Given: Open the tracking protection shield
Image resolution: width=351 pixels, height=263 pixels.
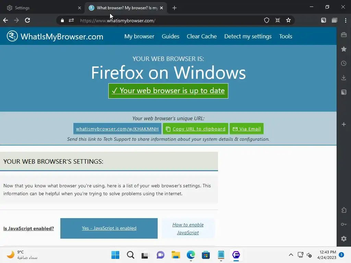Looking at the screenshot, I should tap(267, 20).
